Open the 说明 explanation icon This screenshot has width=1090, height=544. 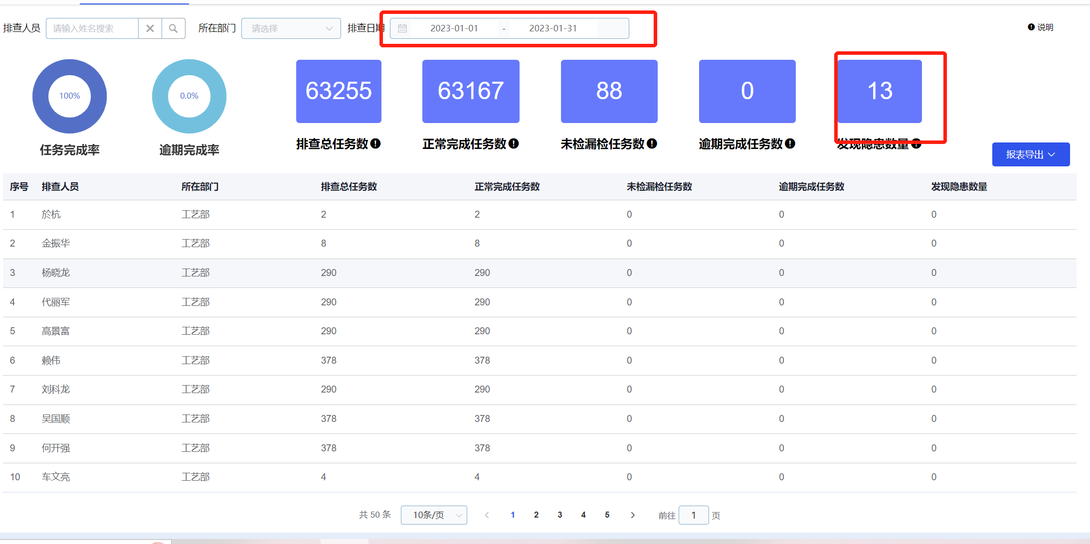click(1031, 27)
